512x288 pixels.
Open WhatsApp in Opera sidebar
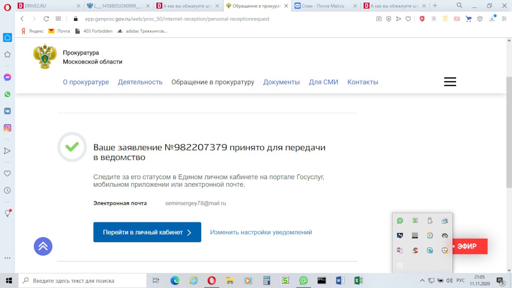pyautogui.click(x=7, y=94)
